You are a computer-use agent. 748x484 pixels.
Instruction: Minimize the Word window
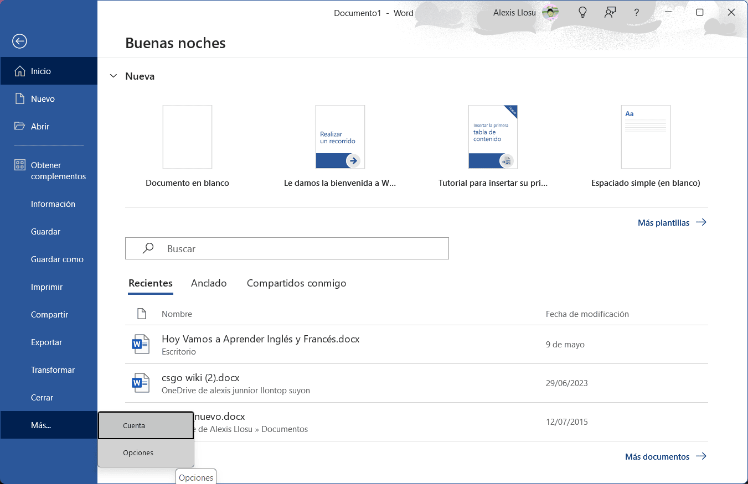coord(668,12)
